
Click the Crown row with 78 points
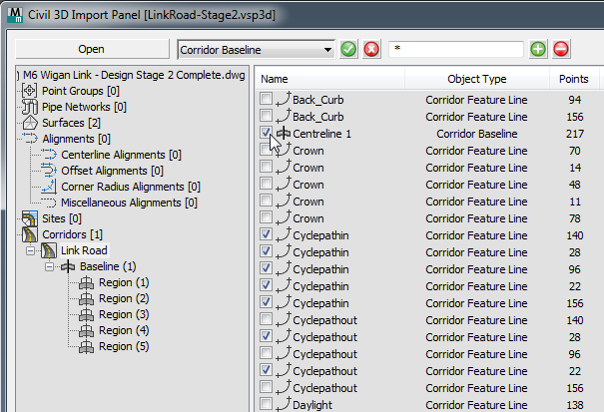click(x=426, y=218)
